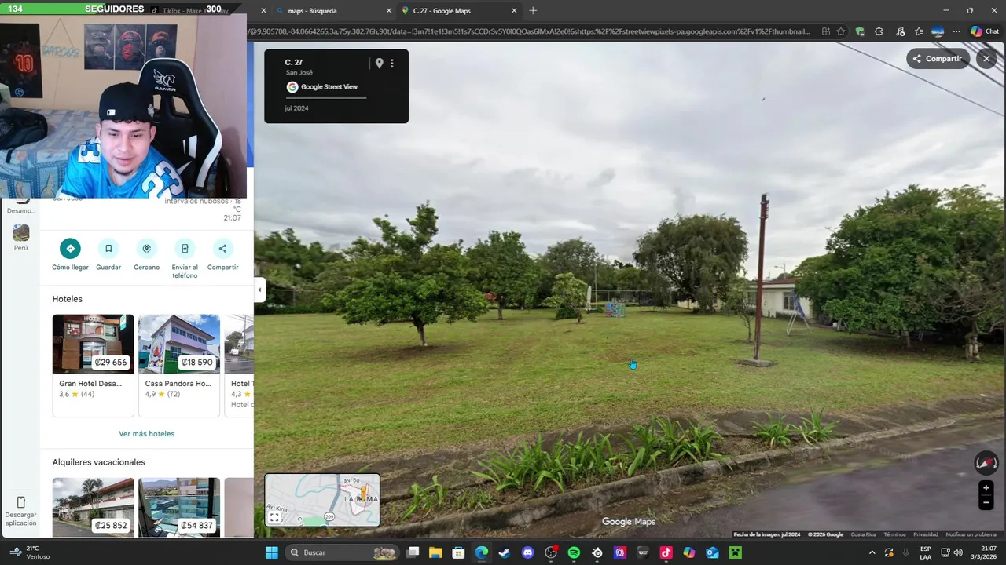Close Street View with the X button
This screenshot has height=565, width=1006.
point(986,59)
